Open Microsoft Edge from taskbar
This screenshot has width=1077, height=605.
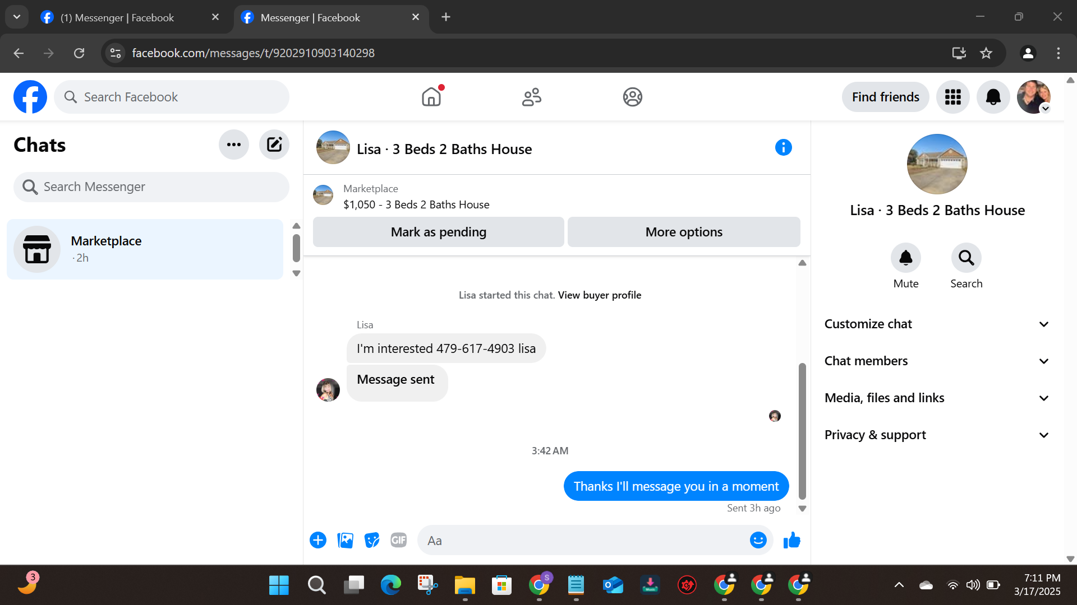tap(390, 585)
